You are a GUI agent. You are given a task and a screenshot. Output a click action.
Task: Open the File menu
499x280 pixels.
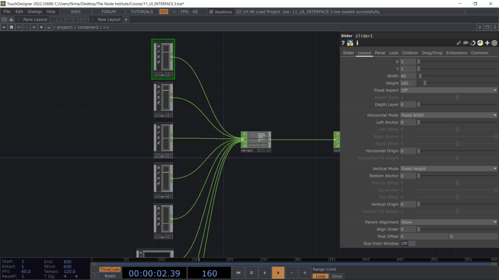(x=7, y=12)
